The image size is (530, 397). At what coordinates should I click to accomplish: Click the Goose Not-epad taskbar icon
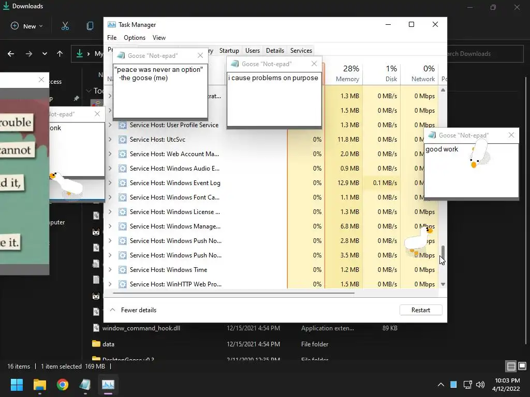tap(85, 385)
